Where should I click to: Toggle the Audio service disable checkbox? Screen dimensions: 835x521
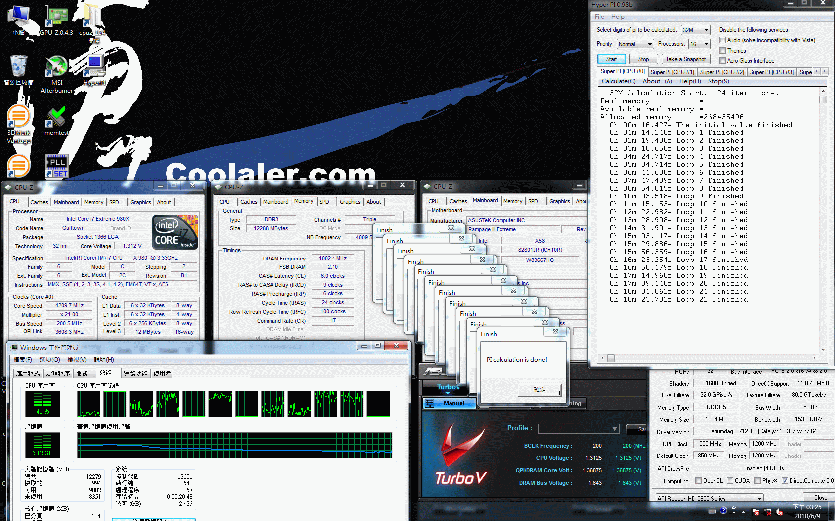(723, 40)
